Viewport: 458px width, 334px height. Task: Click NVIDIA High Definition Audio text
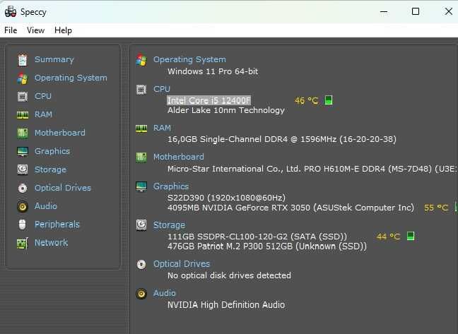point(226,305)
